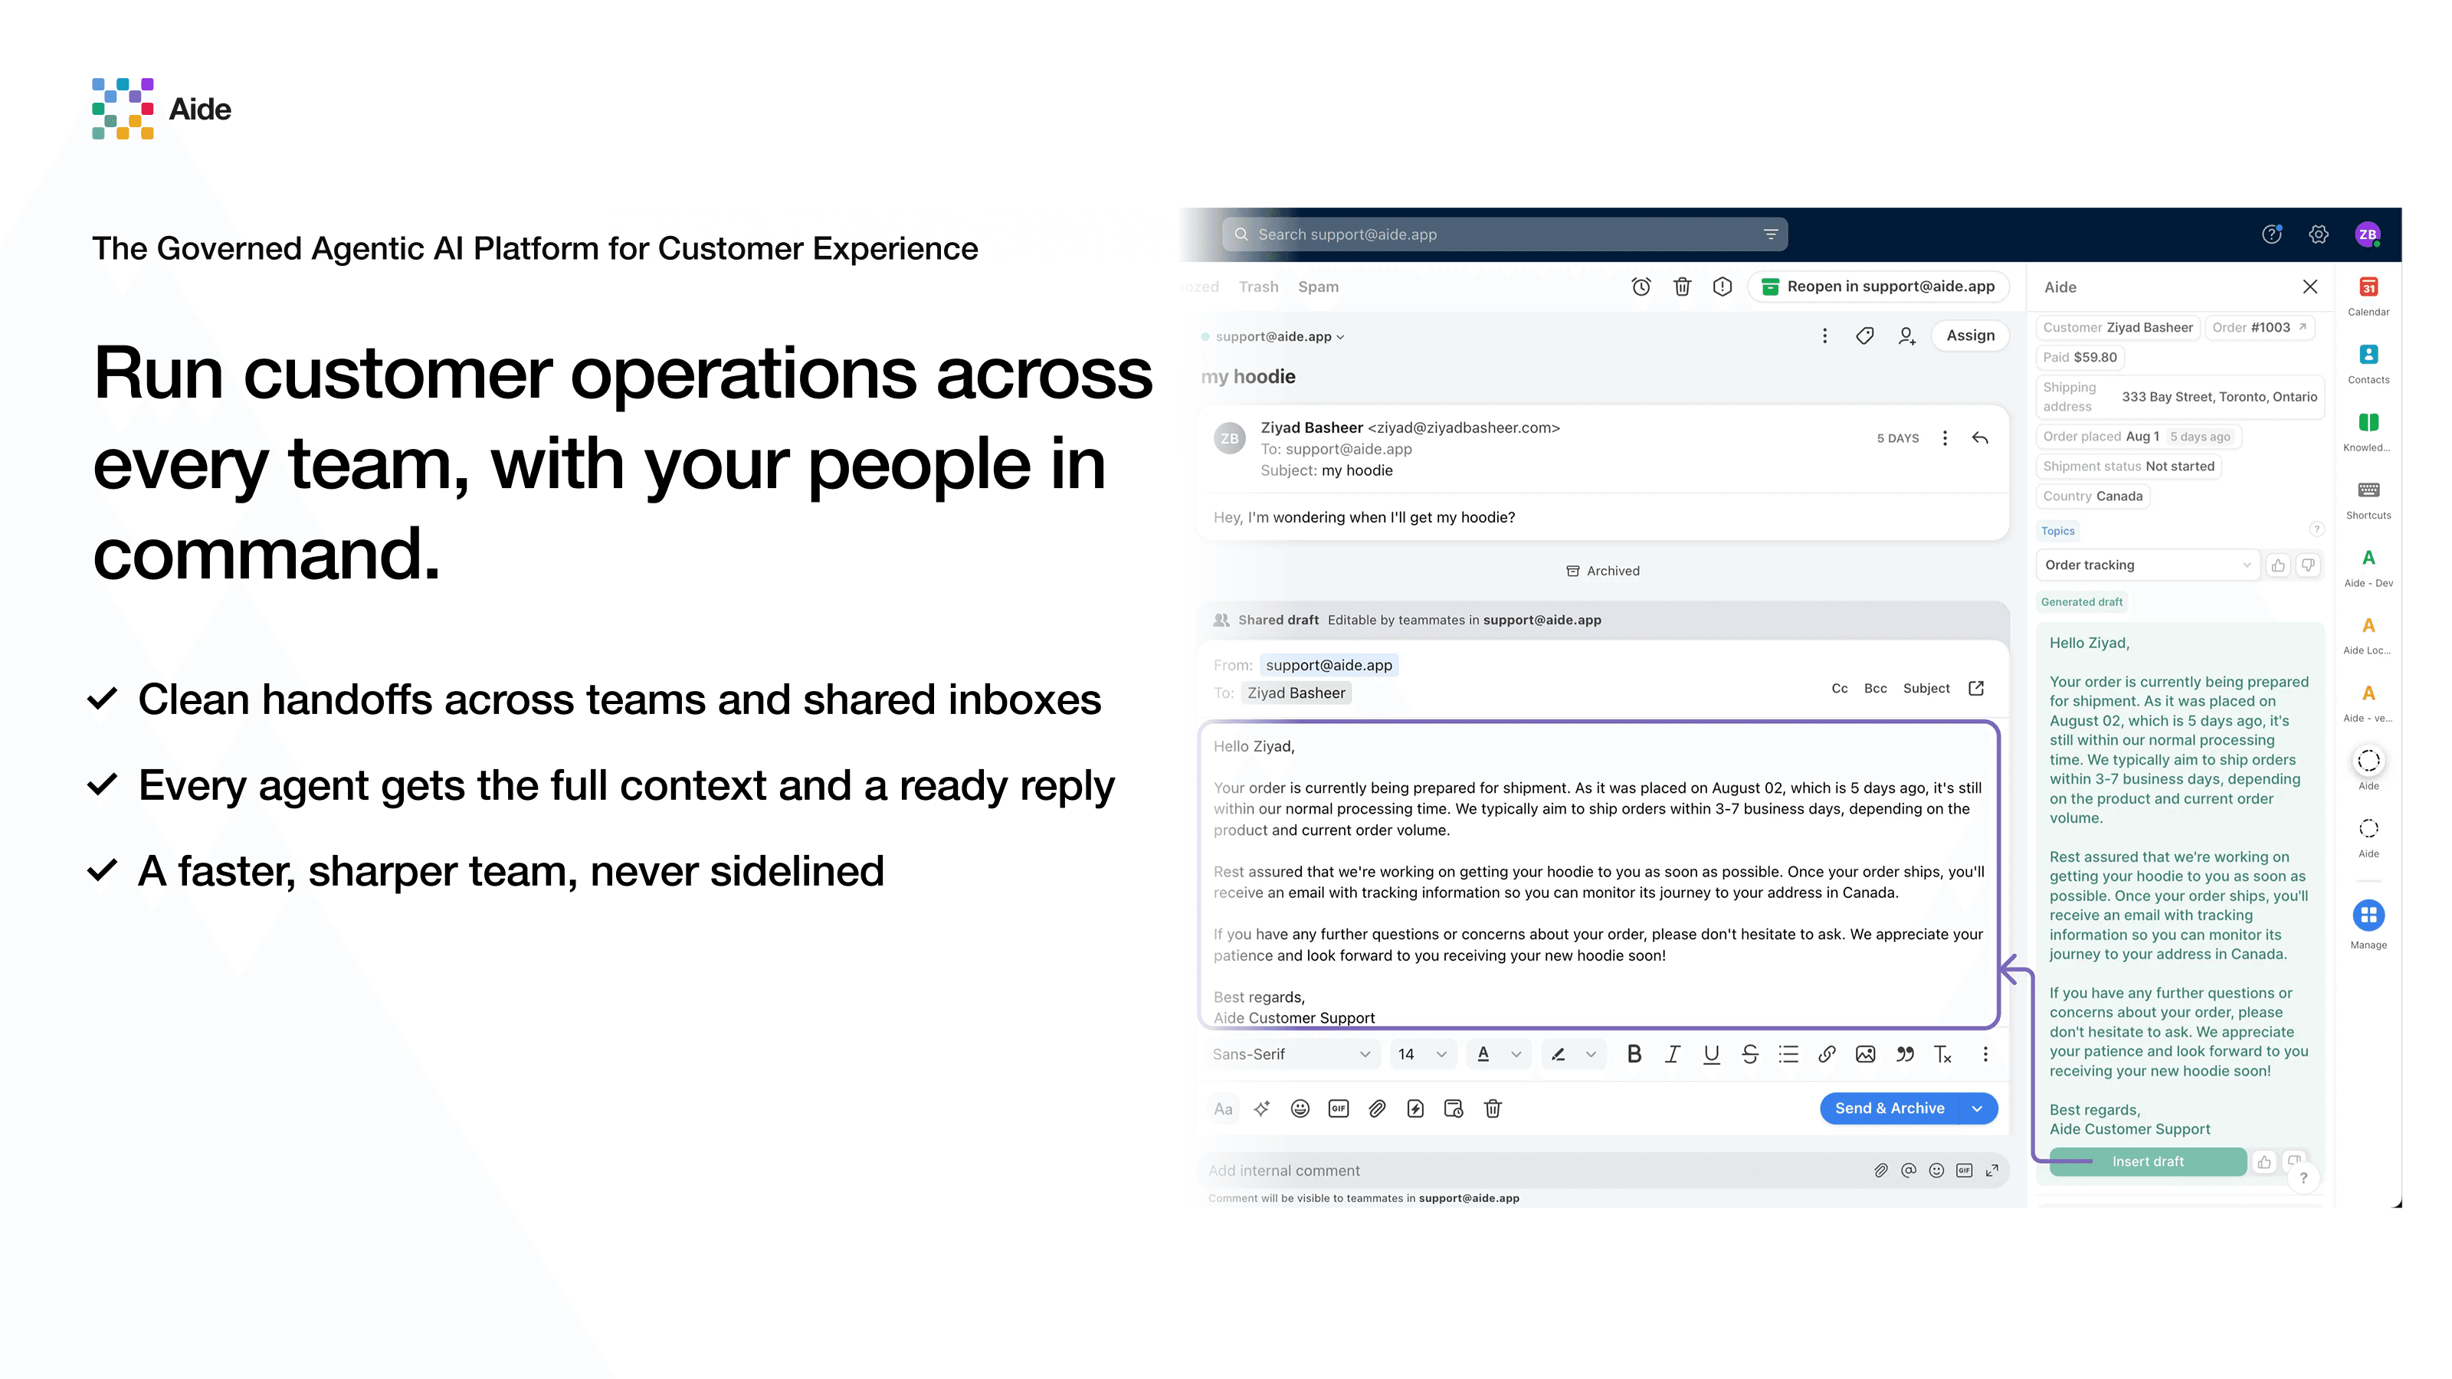Expand the internal comment box
This screenshot has height=1379, width=2452.
(1991, 1171)
